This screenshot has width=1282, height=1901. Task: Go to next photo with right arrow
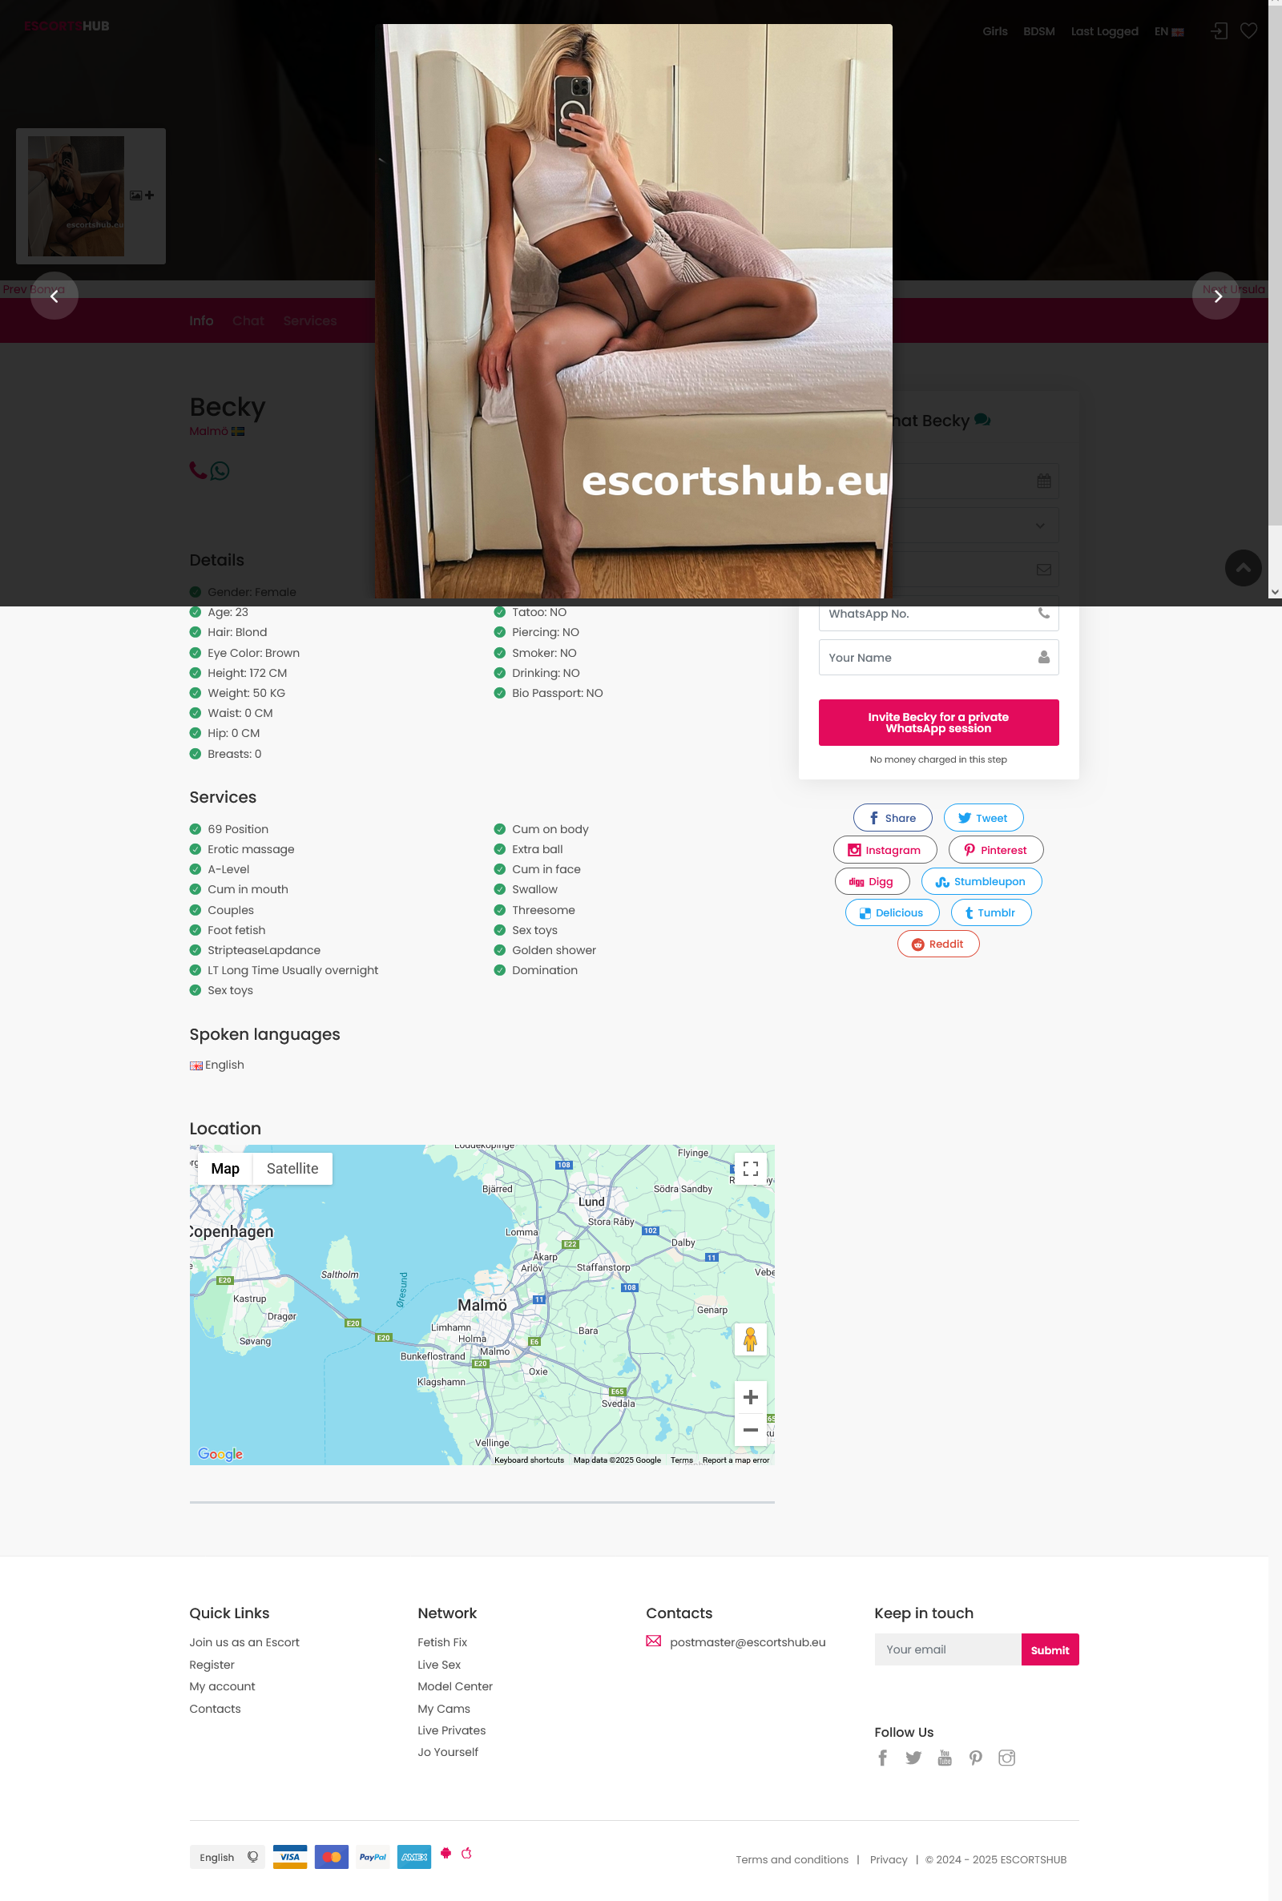[1215, 296]
